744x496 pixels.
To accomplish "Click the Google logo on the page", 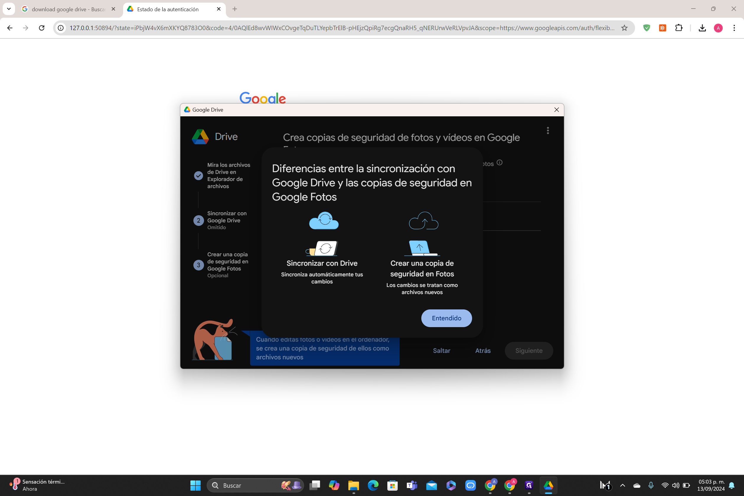I will click(x=262, y=98).
